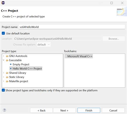
Task: Expand the GNU Autotools tree node
Action: click(4, 56)
